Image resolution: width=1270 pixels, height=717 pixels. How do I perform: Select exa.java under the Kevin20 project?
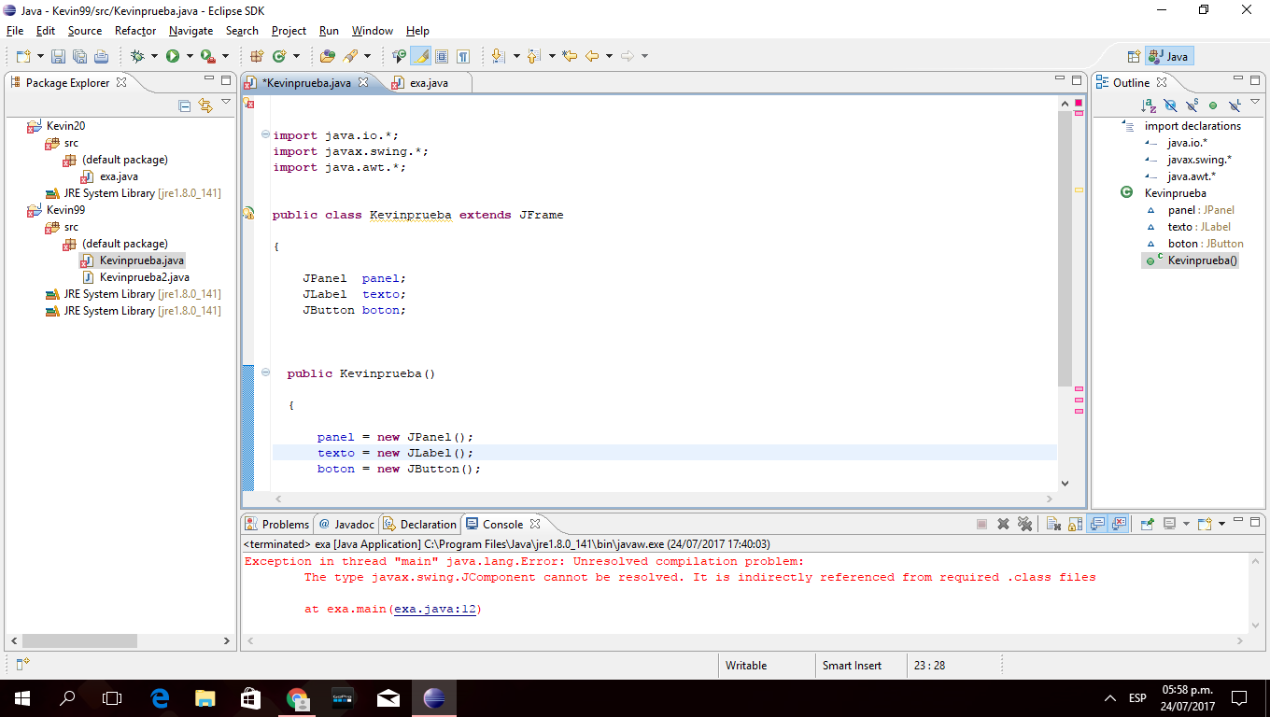119,176
